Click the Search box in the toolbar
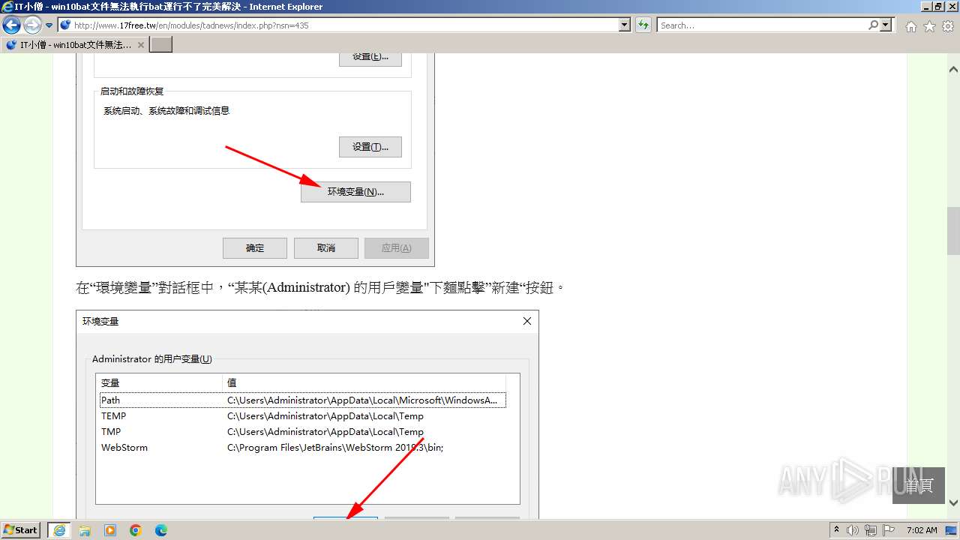The image size is (960, 540). [761, 25]
